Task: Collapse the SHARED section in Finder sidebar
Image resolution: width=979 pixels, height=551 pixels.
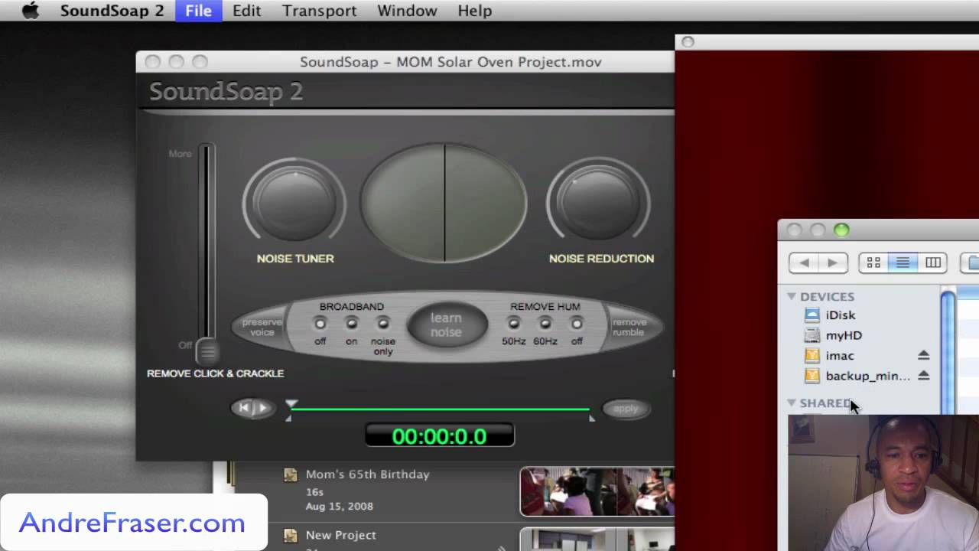Action: 792,403
